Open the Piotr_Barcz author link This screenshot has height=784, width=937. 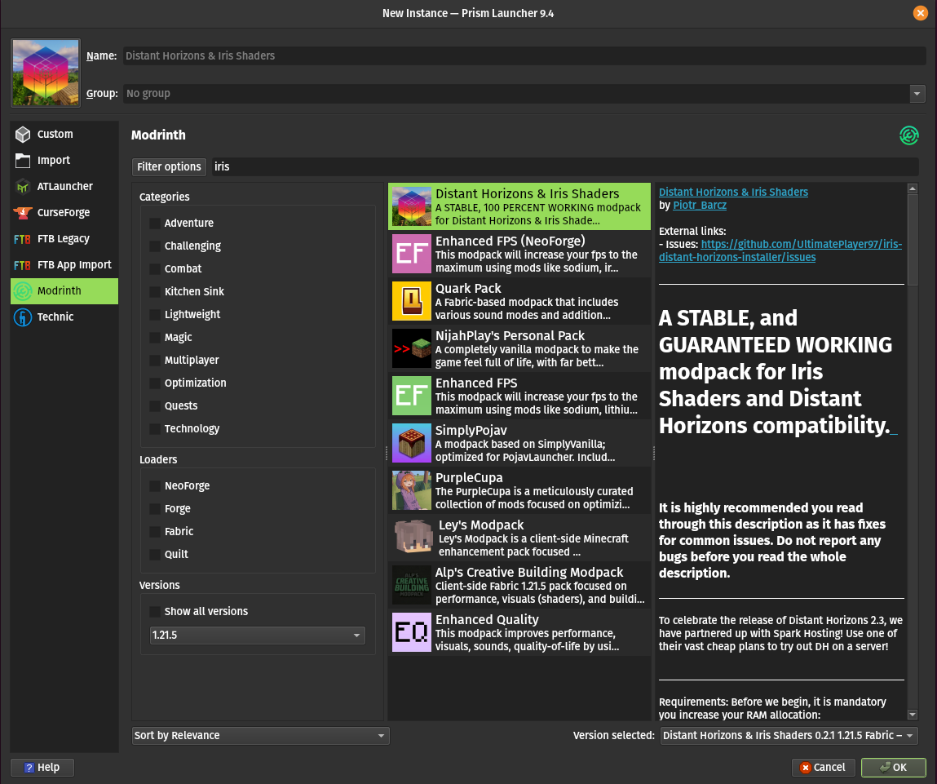point(701,206)
